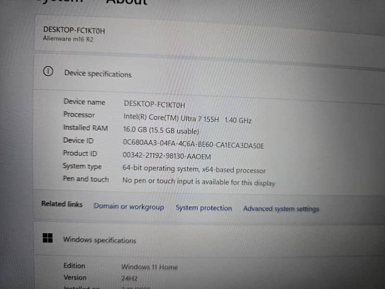Select the Version value 24H2

129,278
